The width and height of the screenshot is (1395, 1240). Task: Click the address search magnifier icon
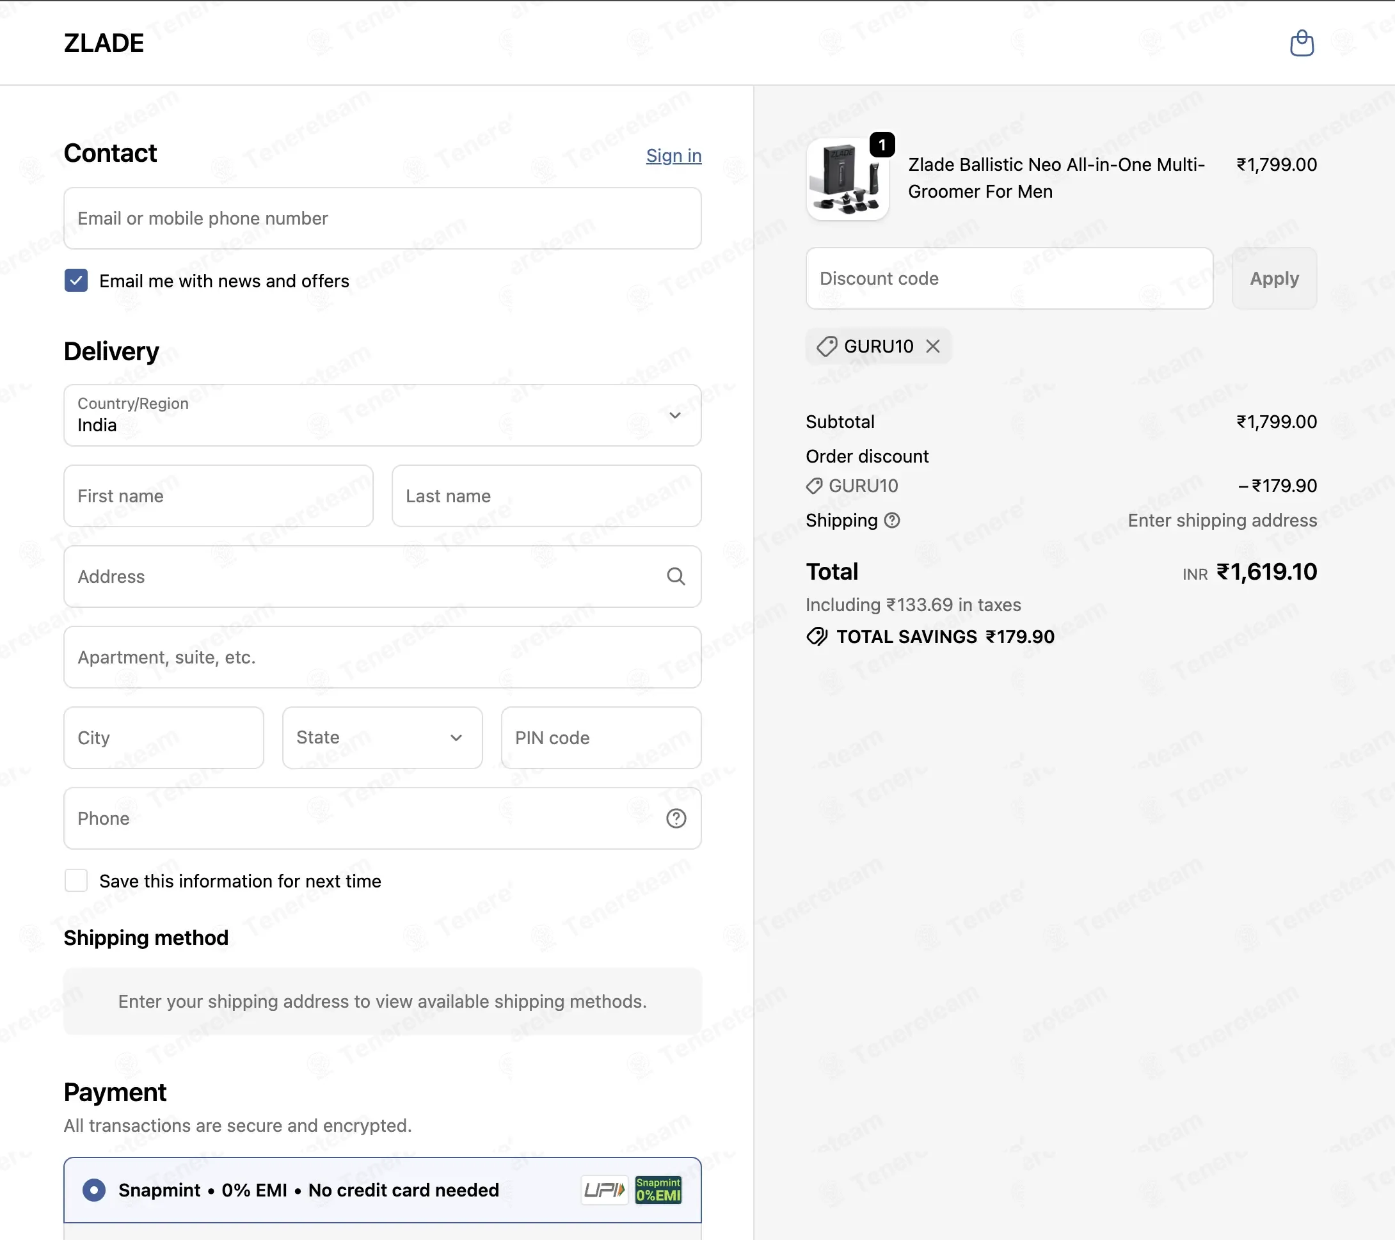(x=676, y=576)
